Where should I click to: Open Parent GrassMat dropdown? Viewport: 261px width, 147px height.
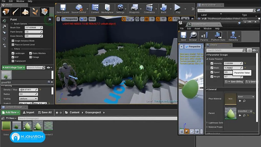pos(245,111)
